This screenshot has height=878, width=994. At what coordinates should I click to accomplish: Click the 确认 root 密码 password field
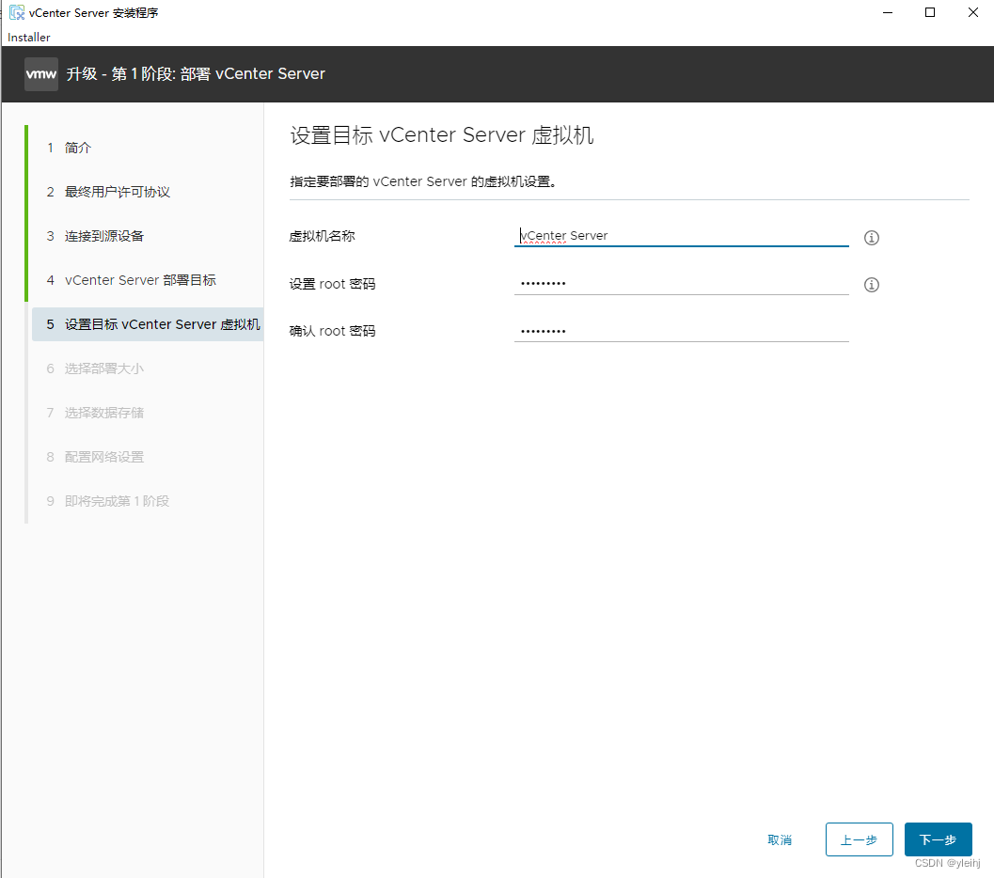point(681,329)
